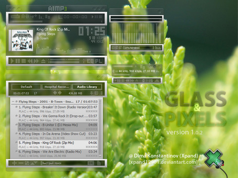Viewport: 238px width, 178px height.
Task: Switch to the Default playlist tab
Action: 26,87
